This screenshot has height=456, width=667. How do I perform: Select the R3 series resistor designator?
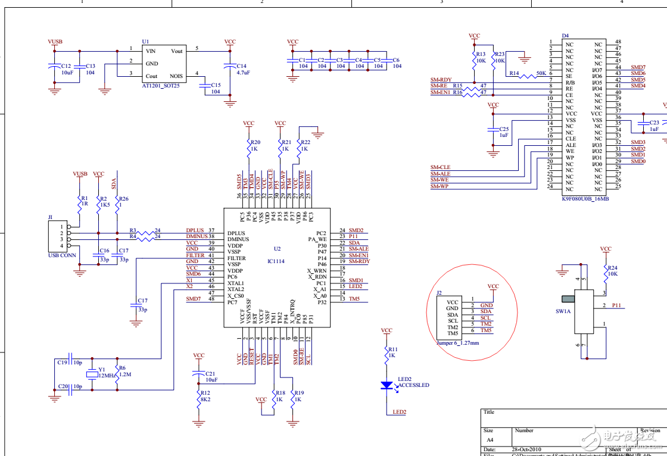click(133, 230)
